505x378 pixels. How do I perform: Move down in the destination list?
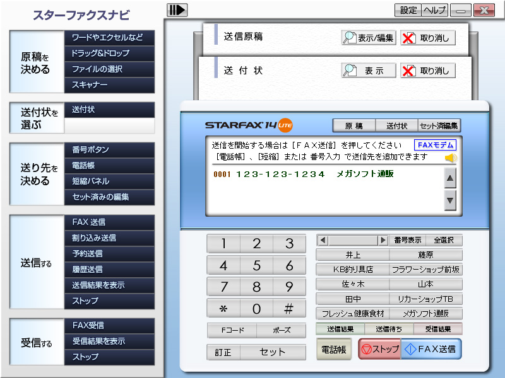coord(450,200)
